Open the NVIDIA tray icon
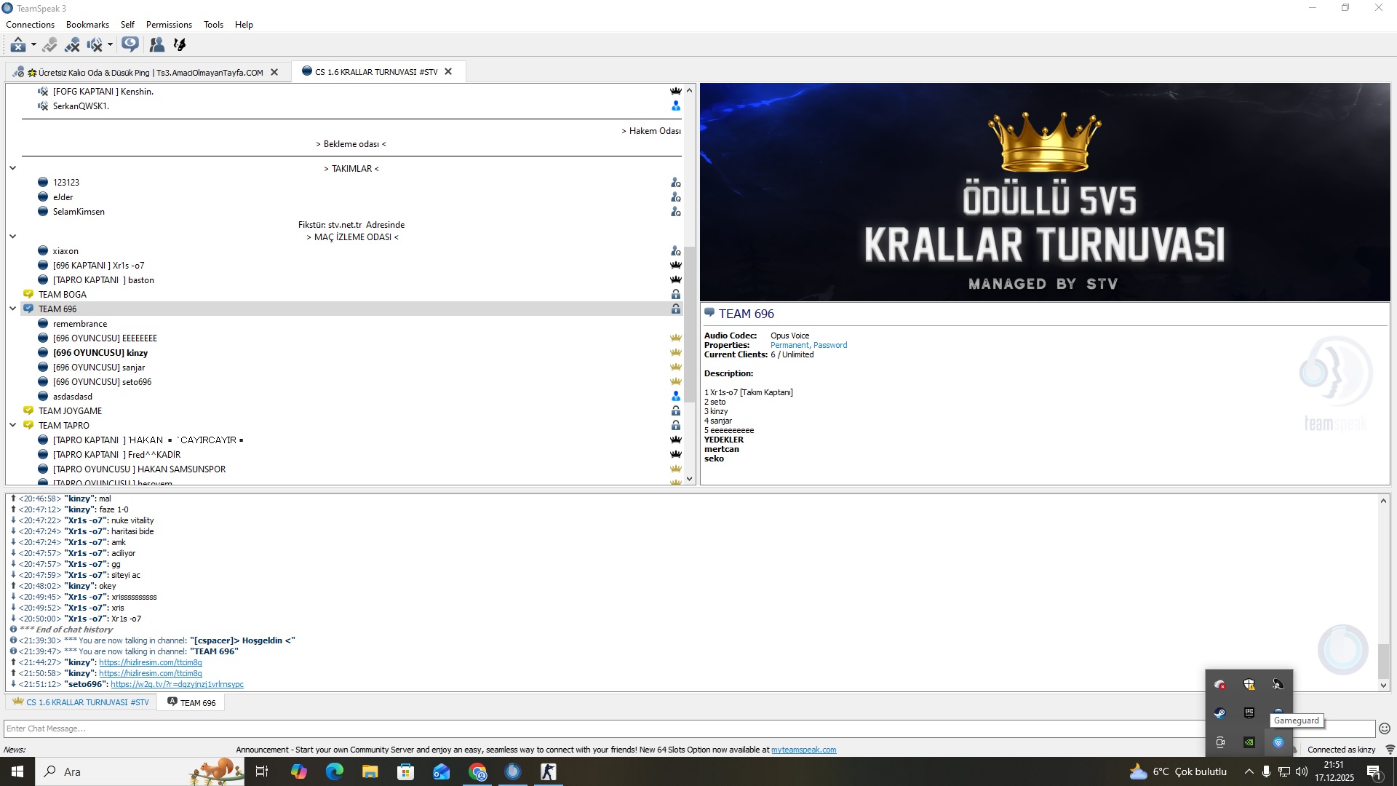This screenshot has height=786, width=1397. pyautogui.click(x=1249, y=742)
